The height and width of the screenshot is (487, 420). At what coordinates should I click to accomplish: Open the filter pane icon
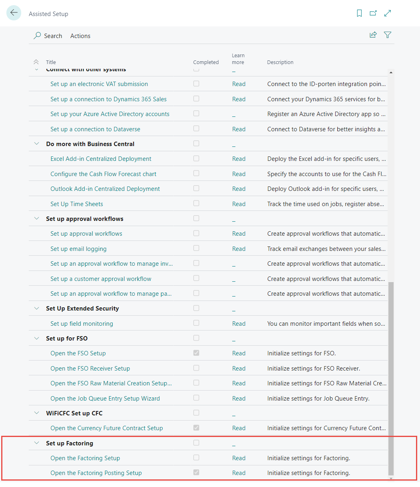(387, 35)
